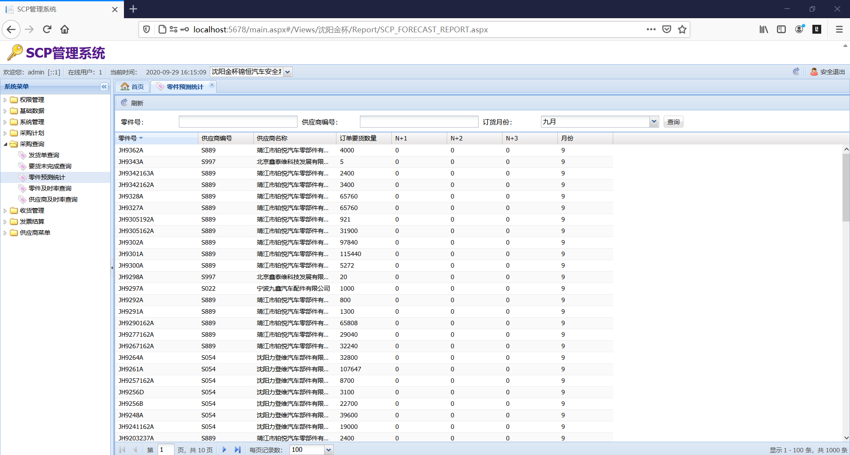Click the browser forward arrow
Screen dimensions: 850x455
pos(29,30)
